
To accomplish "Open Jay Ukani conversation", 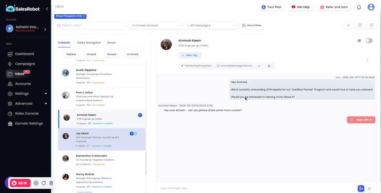I will pos(102,139).
